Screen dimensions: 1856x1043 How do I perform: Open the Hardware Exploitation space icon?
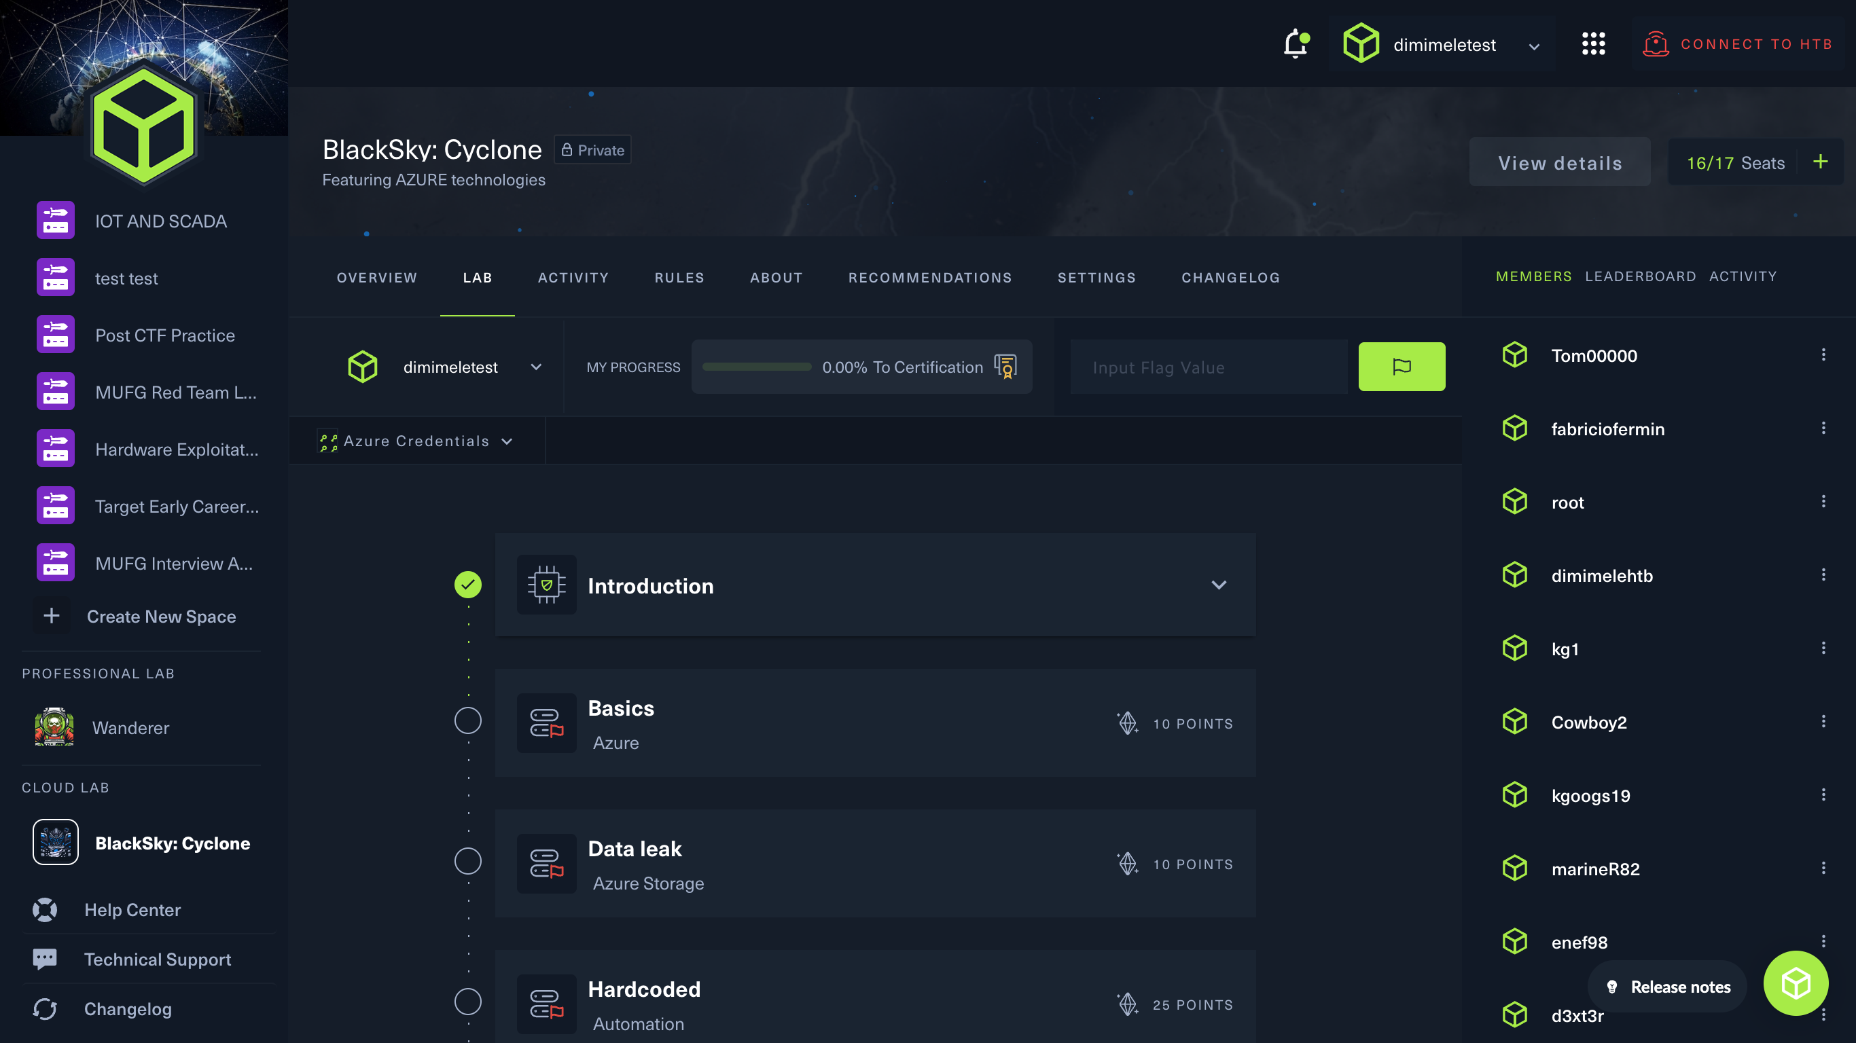point(56,448)
